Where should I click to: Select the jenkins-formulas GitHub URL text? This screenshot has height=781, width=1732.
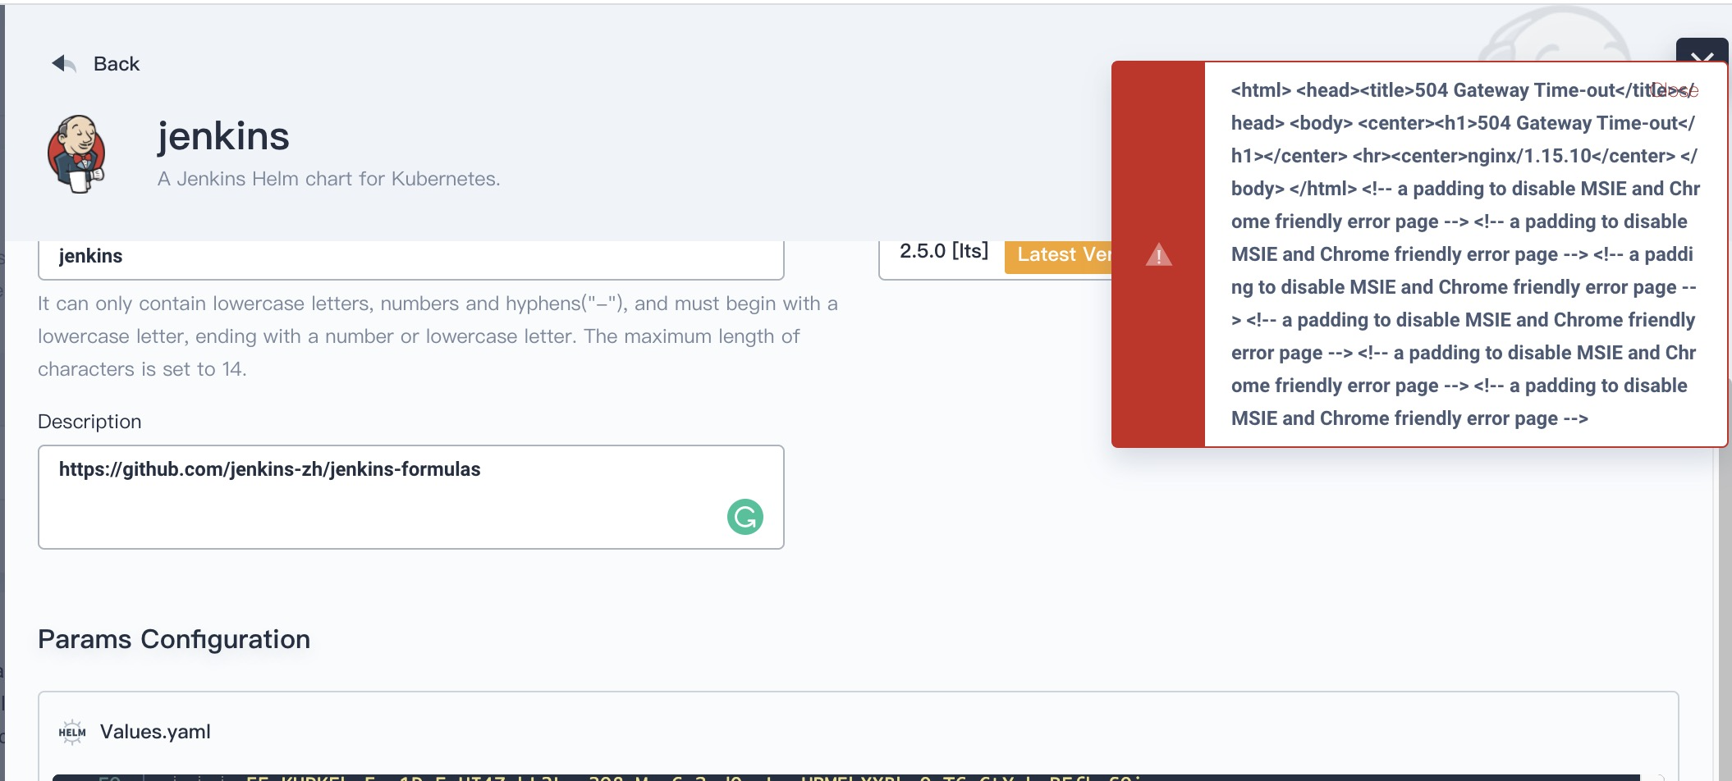coord(271,470)
